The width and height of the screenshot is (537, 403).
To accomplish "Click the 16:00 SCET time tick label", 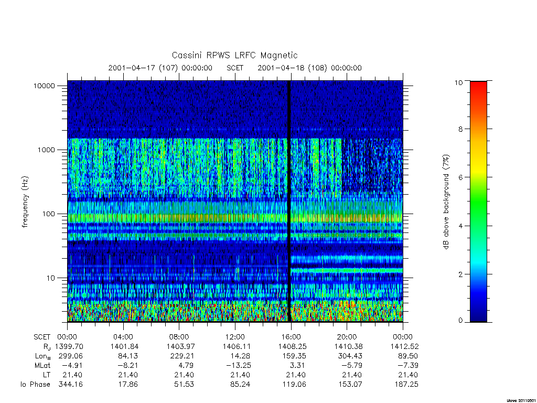I will (x=291, y=337).
